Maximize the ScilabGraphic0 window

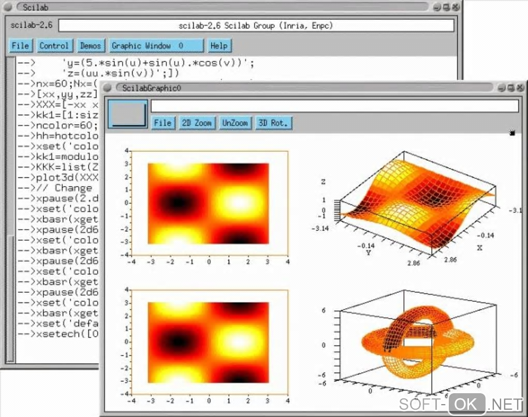511,88
